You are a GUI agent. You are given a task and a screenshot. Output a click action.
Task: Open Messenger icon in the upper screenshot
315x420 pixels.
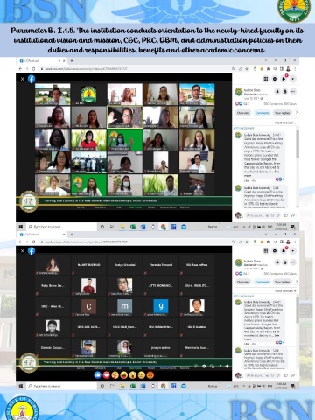click(275, 79)
